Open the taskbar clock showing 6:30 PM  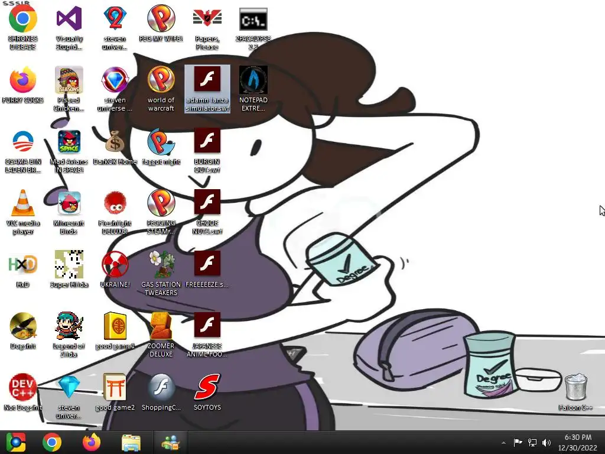coord(578,442)
